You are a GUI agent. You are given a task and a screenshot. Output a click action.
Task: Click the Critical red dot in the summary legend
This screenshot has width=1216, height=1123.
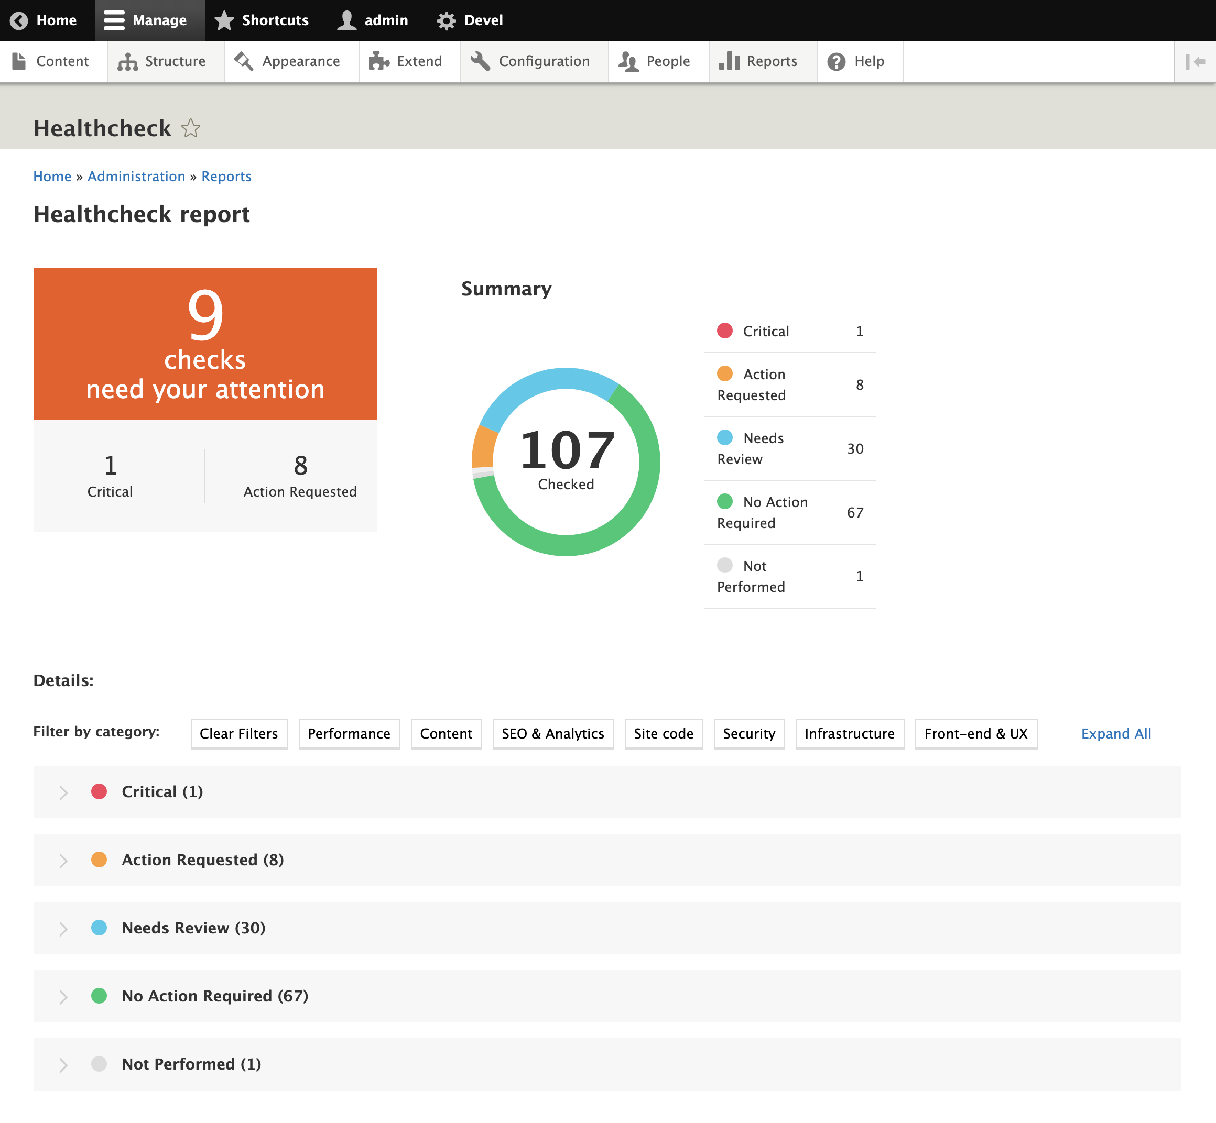725,331
